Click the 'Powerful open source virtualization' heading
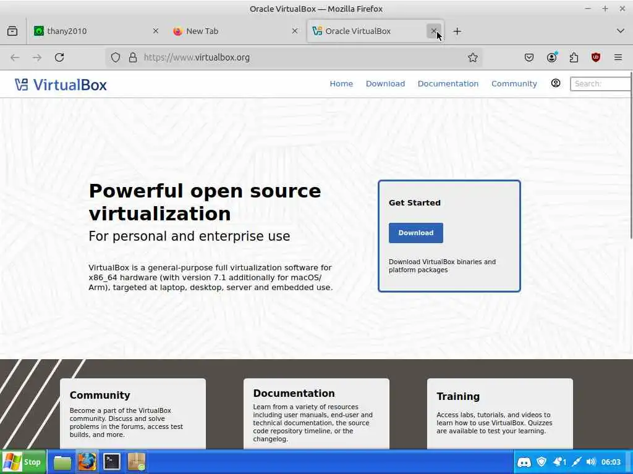 [205, 202]
